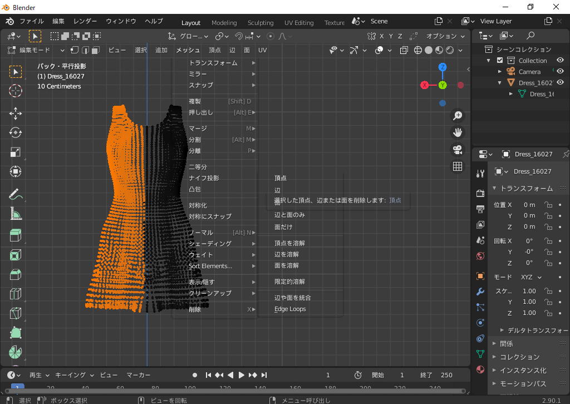This screenshot has height=404, width=570.
Task: Switch viewport to rendered shading
Action: (449, 50)
